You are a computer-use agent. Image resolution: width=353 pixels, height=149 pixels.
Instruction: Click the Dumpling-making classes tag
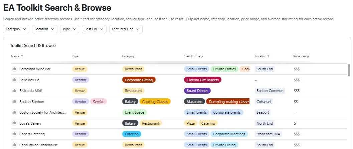(228, 102)
